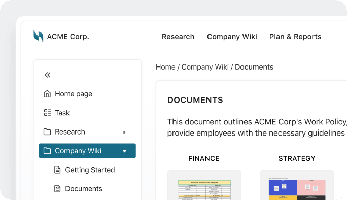
Task: Click the ACME Corp. logo icon
Action: pos(38,36)
